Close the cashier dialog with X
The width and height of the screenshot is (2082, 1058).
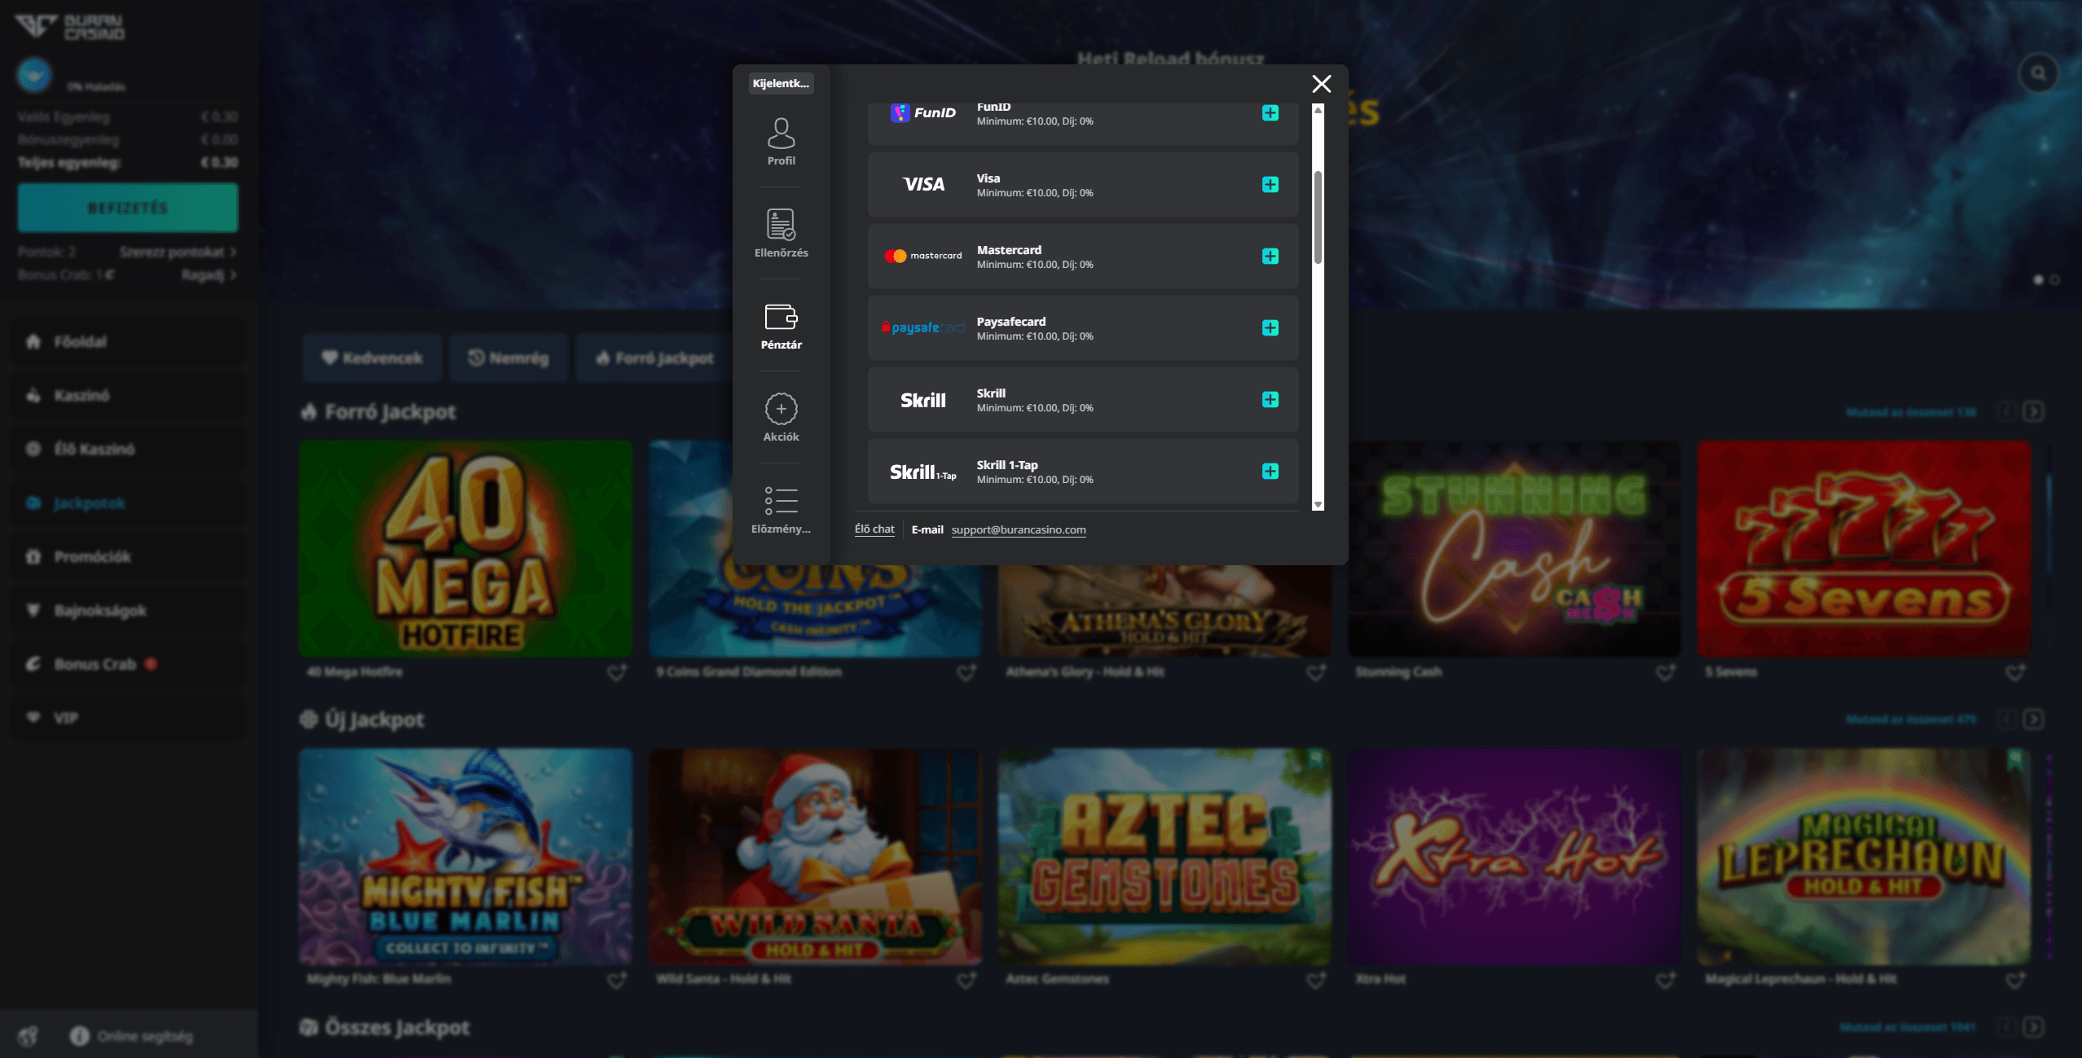click(1321, 84)
